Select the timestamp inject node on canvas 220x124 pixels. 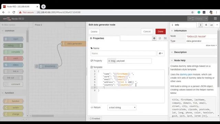coord(48,66)
